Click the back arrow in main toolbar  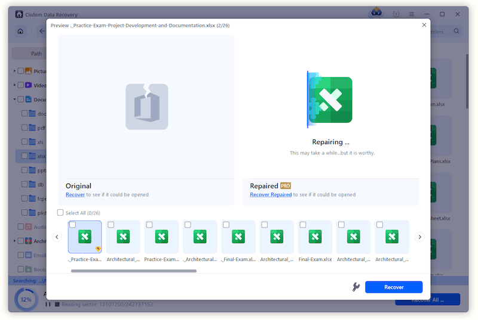coord(42,32)
